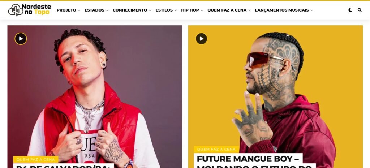Expand the Estilos menu chevron

click(x=176, y=10)
